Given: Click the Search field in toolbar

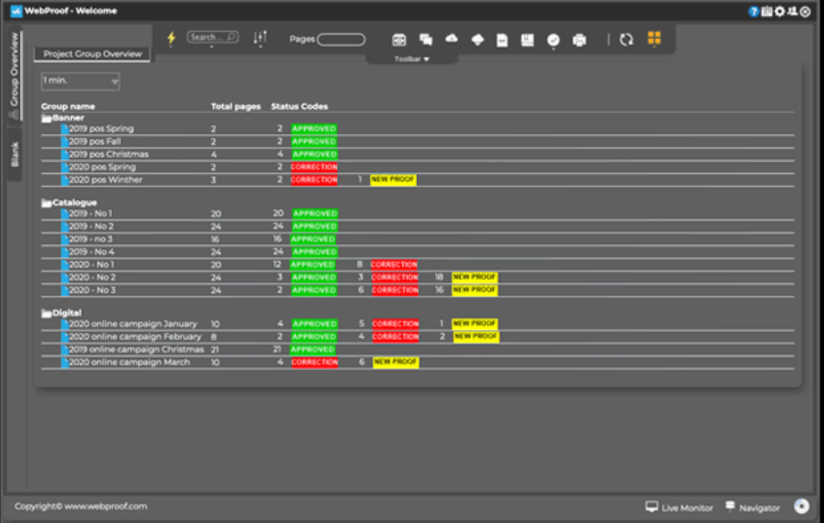Looking at the screenshot, I should click(x=213, y=37).
